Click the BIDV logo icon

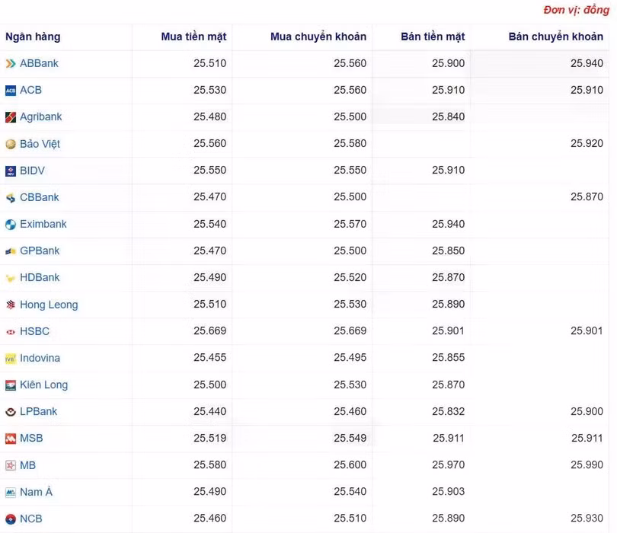(11, 171)
